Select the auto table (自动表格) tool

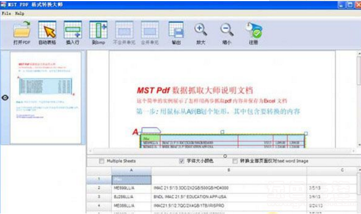tap(47, 32)
